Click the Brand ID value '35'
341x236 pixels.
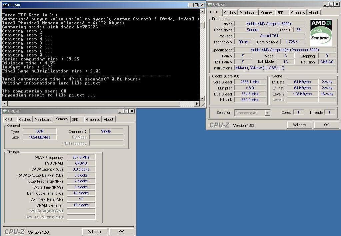pos(298,30)
